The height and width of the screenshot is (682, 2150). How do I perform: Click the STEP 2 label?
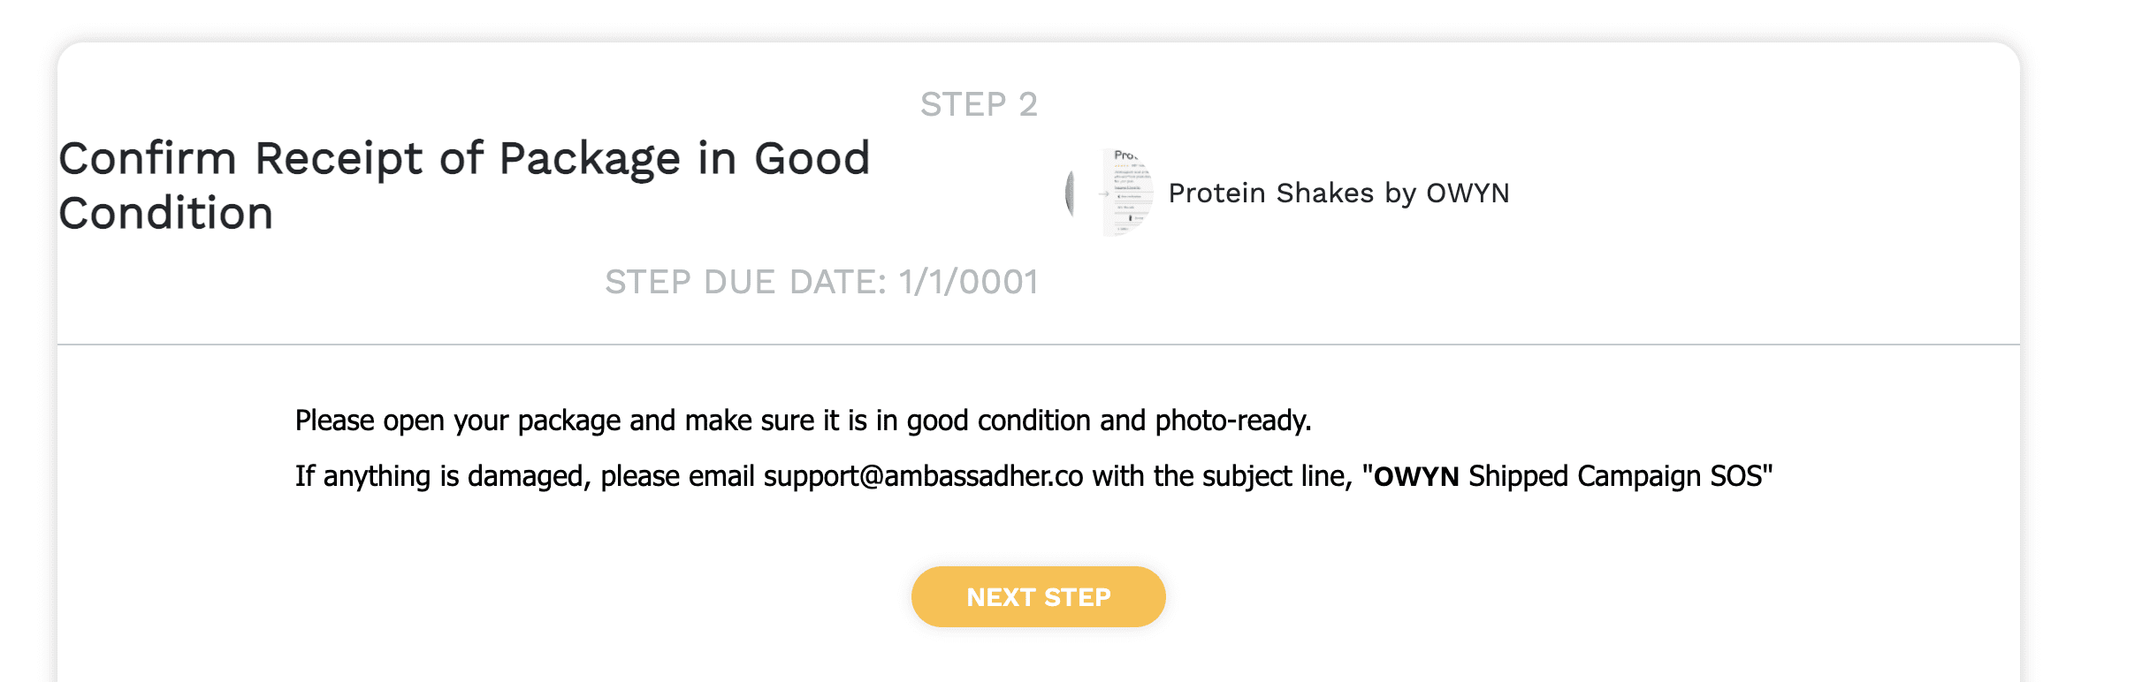coord(979,104)
